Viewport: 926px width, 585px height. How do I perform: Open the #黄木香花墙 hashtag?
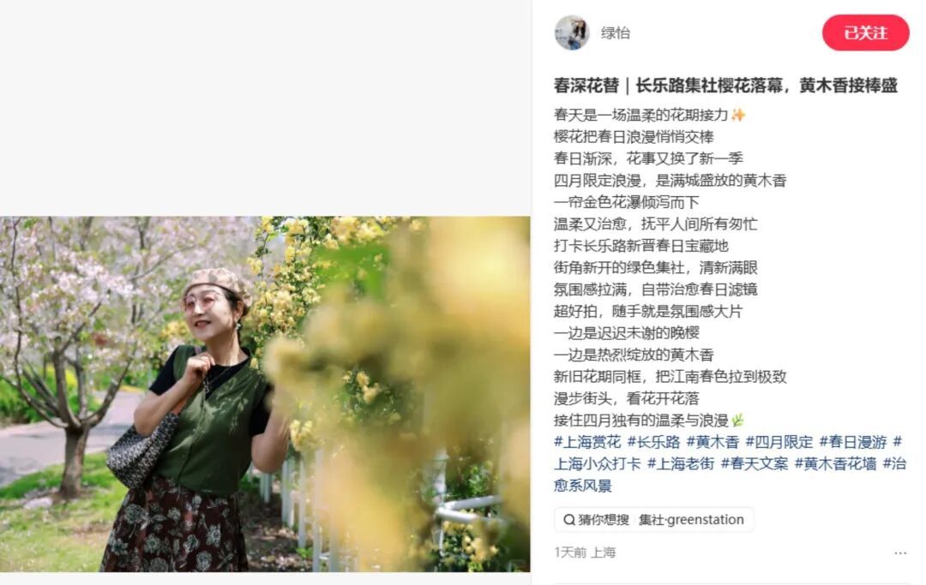tap(836, 463)
